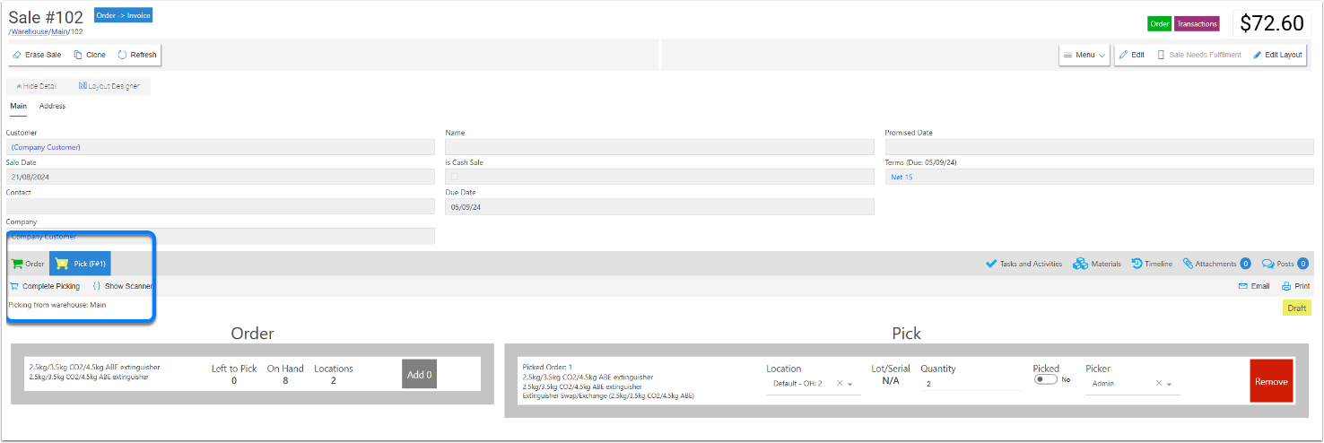Hide Detail section toggle
This screenshot has width=1324, height=443.
[37, 86]
